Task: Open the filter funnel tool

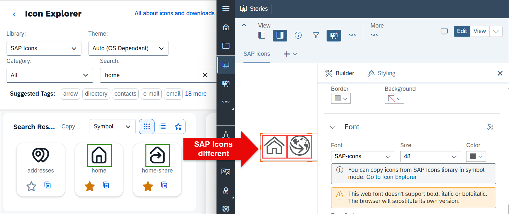Action: (316, 35)
